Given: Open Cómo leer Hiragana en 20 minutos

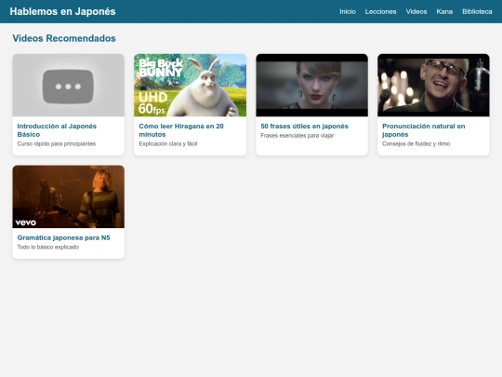Looking at the screenshot, I should (181, 130).
